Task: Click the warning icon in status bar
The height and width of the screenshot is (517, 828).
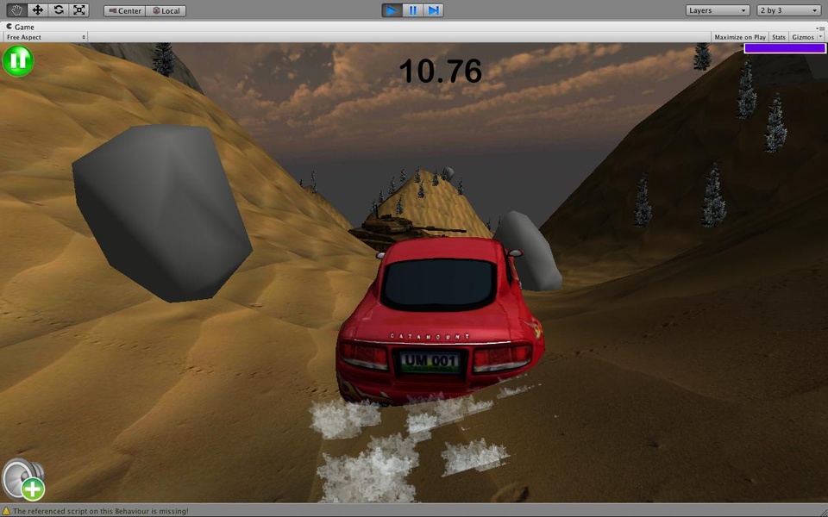Action: [x=6, y=511]
